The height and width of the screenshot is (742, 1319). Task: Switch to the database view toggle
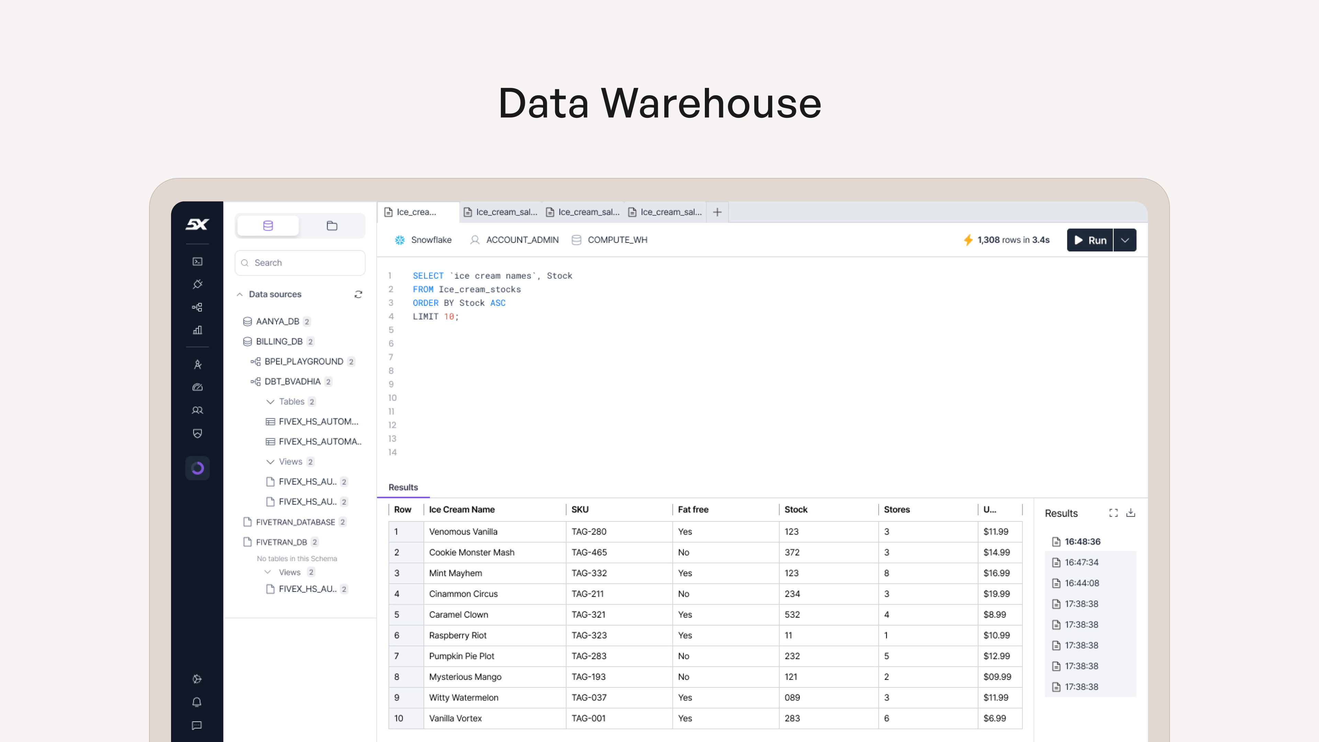point(268,226)
